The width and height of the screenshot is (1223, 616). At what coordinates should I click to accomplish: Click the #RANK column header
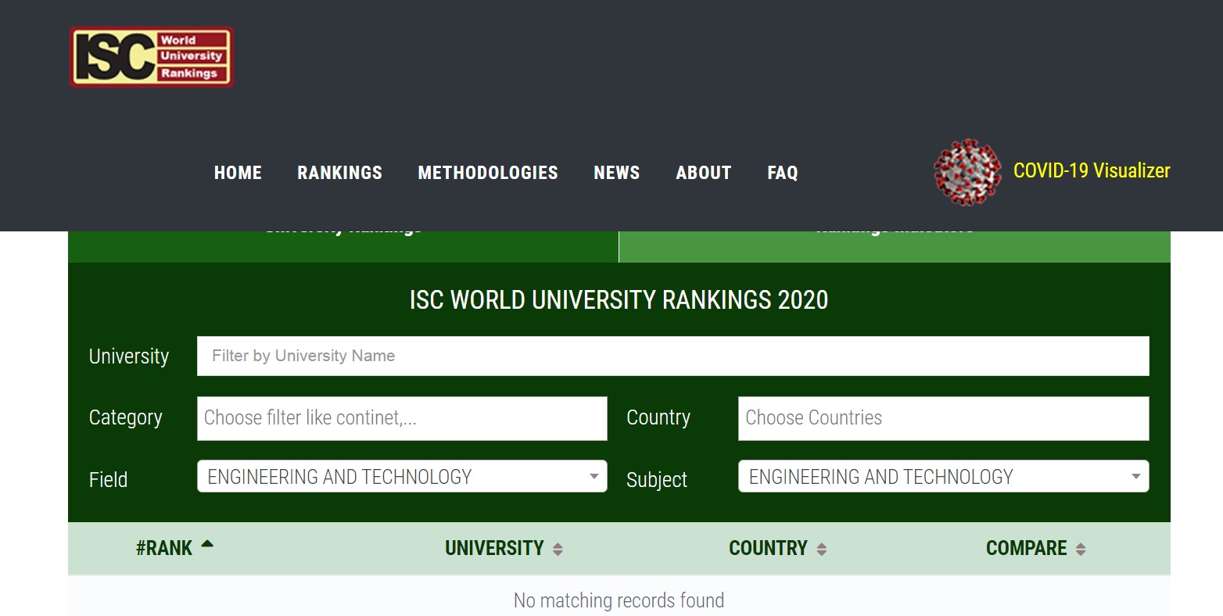(164, 548)
